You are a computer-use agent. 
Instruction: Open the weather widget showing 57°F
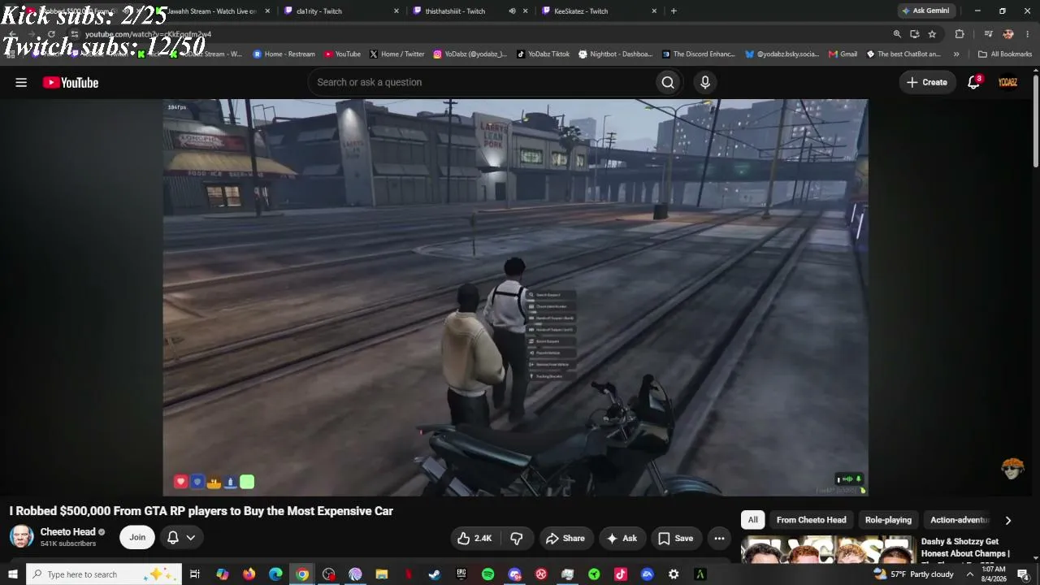pyautogui.click(x=914, y=574)
